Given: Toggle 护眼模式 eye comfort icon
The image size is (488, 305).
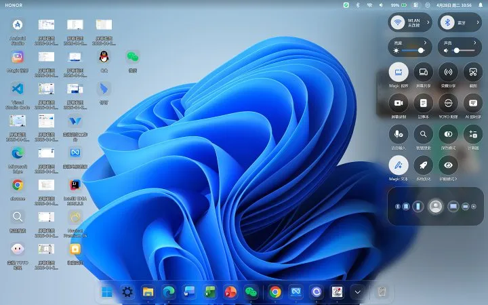Looking at the screenshot, I should 448,165.
